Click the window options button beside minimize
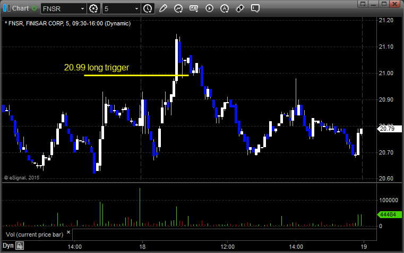This screenshot has width=404, height=253. click(363, 4)
